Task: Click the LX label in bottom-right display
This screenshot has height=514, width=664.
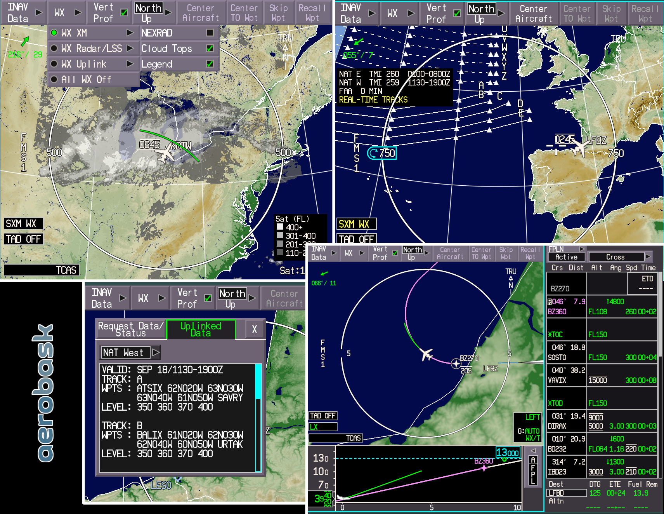Action: point(323,427)
